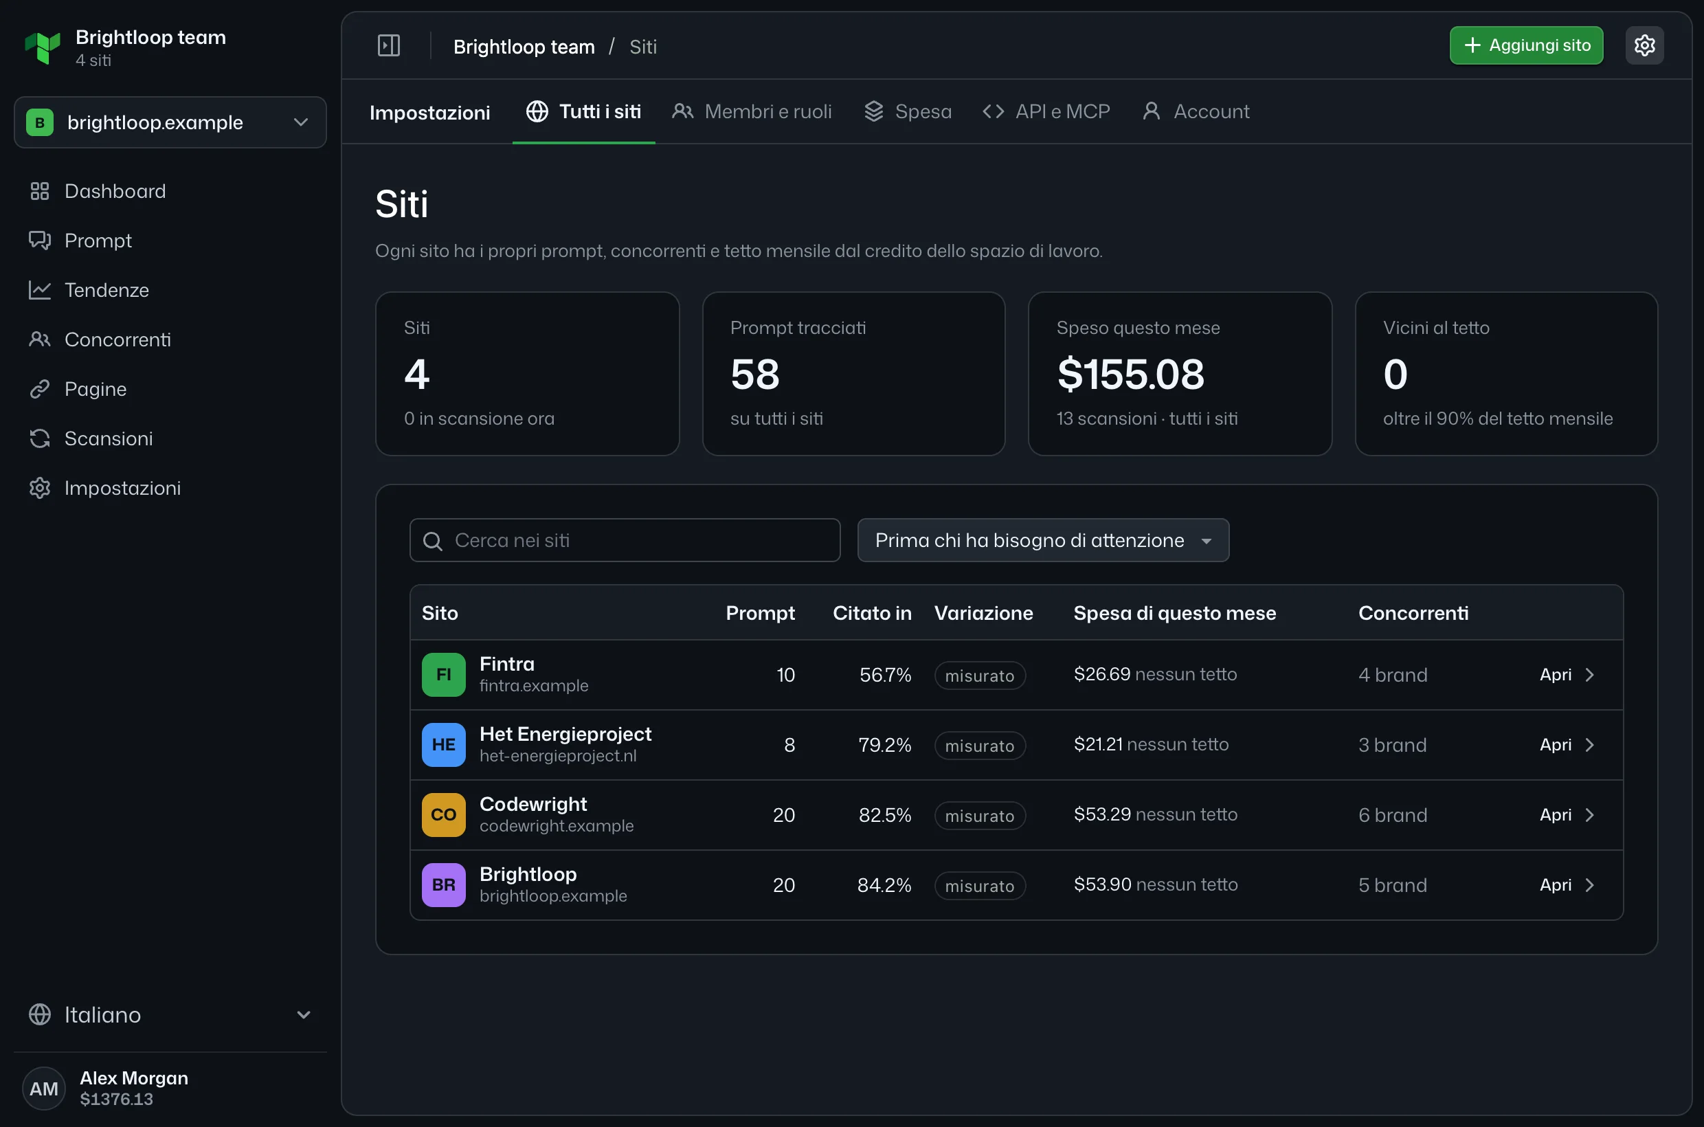Collapse the sidebar with the panel icon
Screen dimensions: 1704x1127
point(389,46)
